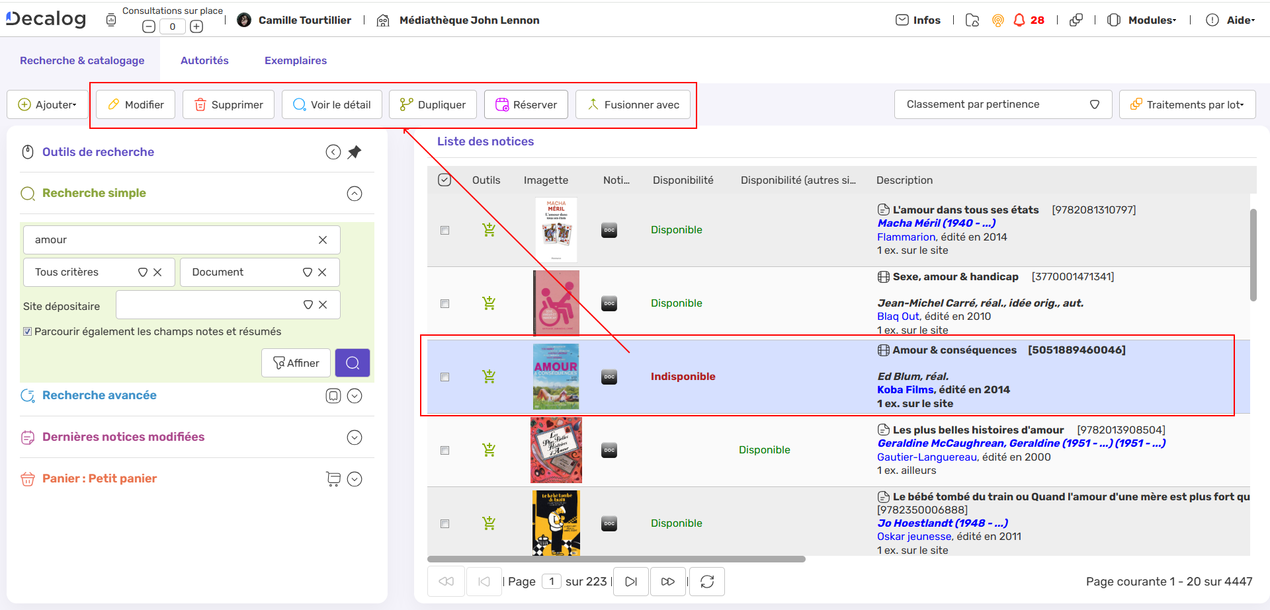Add L'amour dans tous ses états to basket
This screenshot has height=610, width=1270.
point(489,230)
